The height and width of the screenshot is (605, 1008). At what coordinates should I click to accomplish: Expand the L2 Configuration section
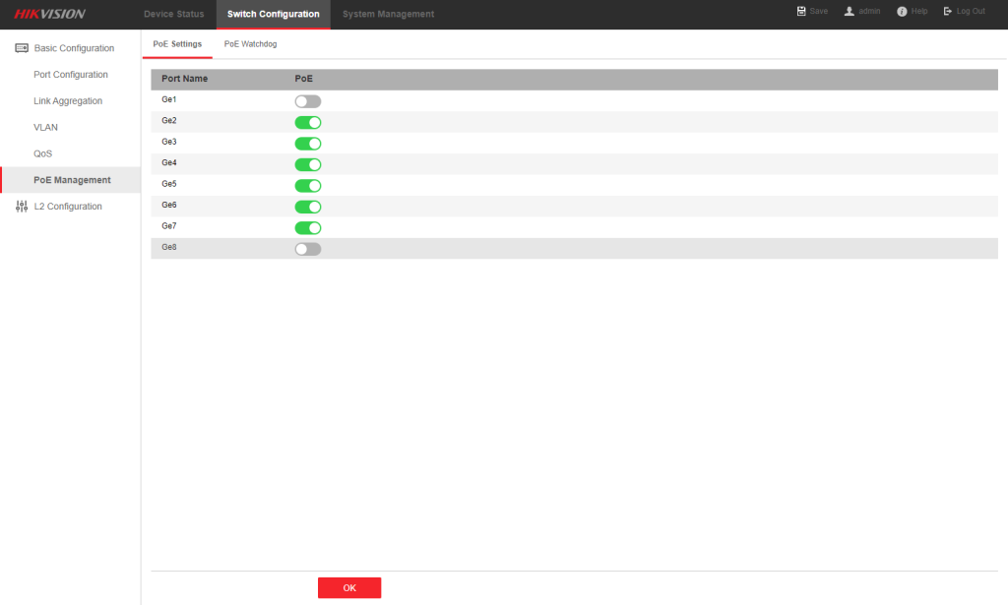coord(68,207)
